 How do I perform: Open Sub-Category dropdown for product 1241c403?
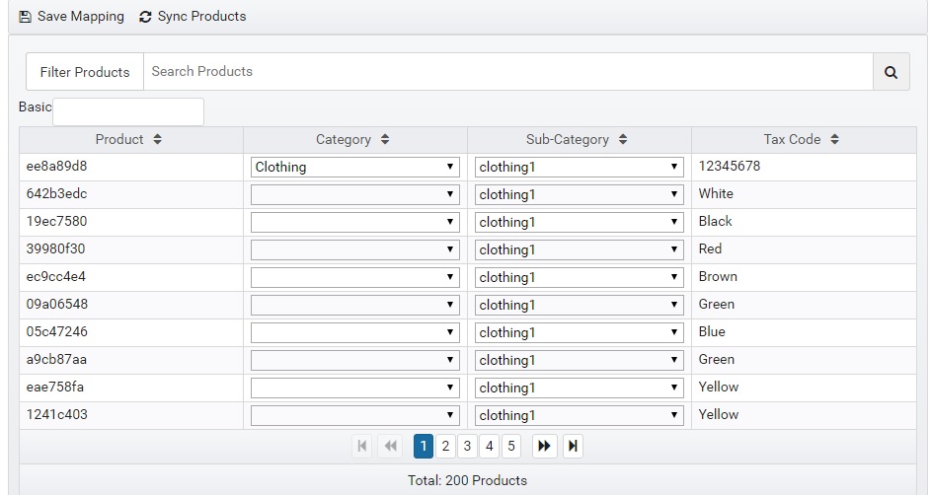(x=580, y=415)
